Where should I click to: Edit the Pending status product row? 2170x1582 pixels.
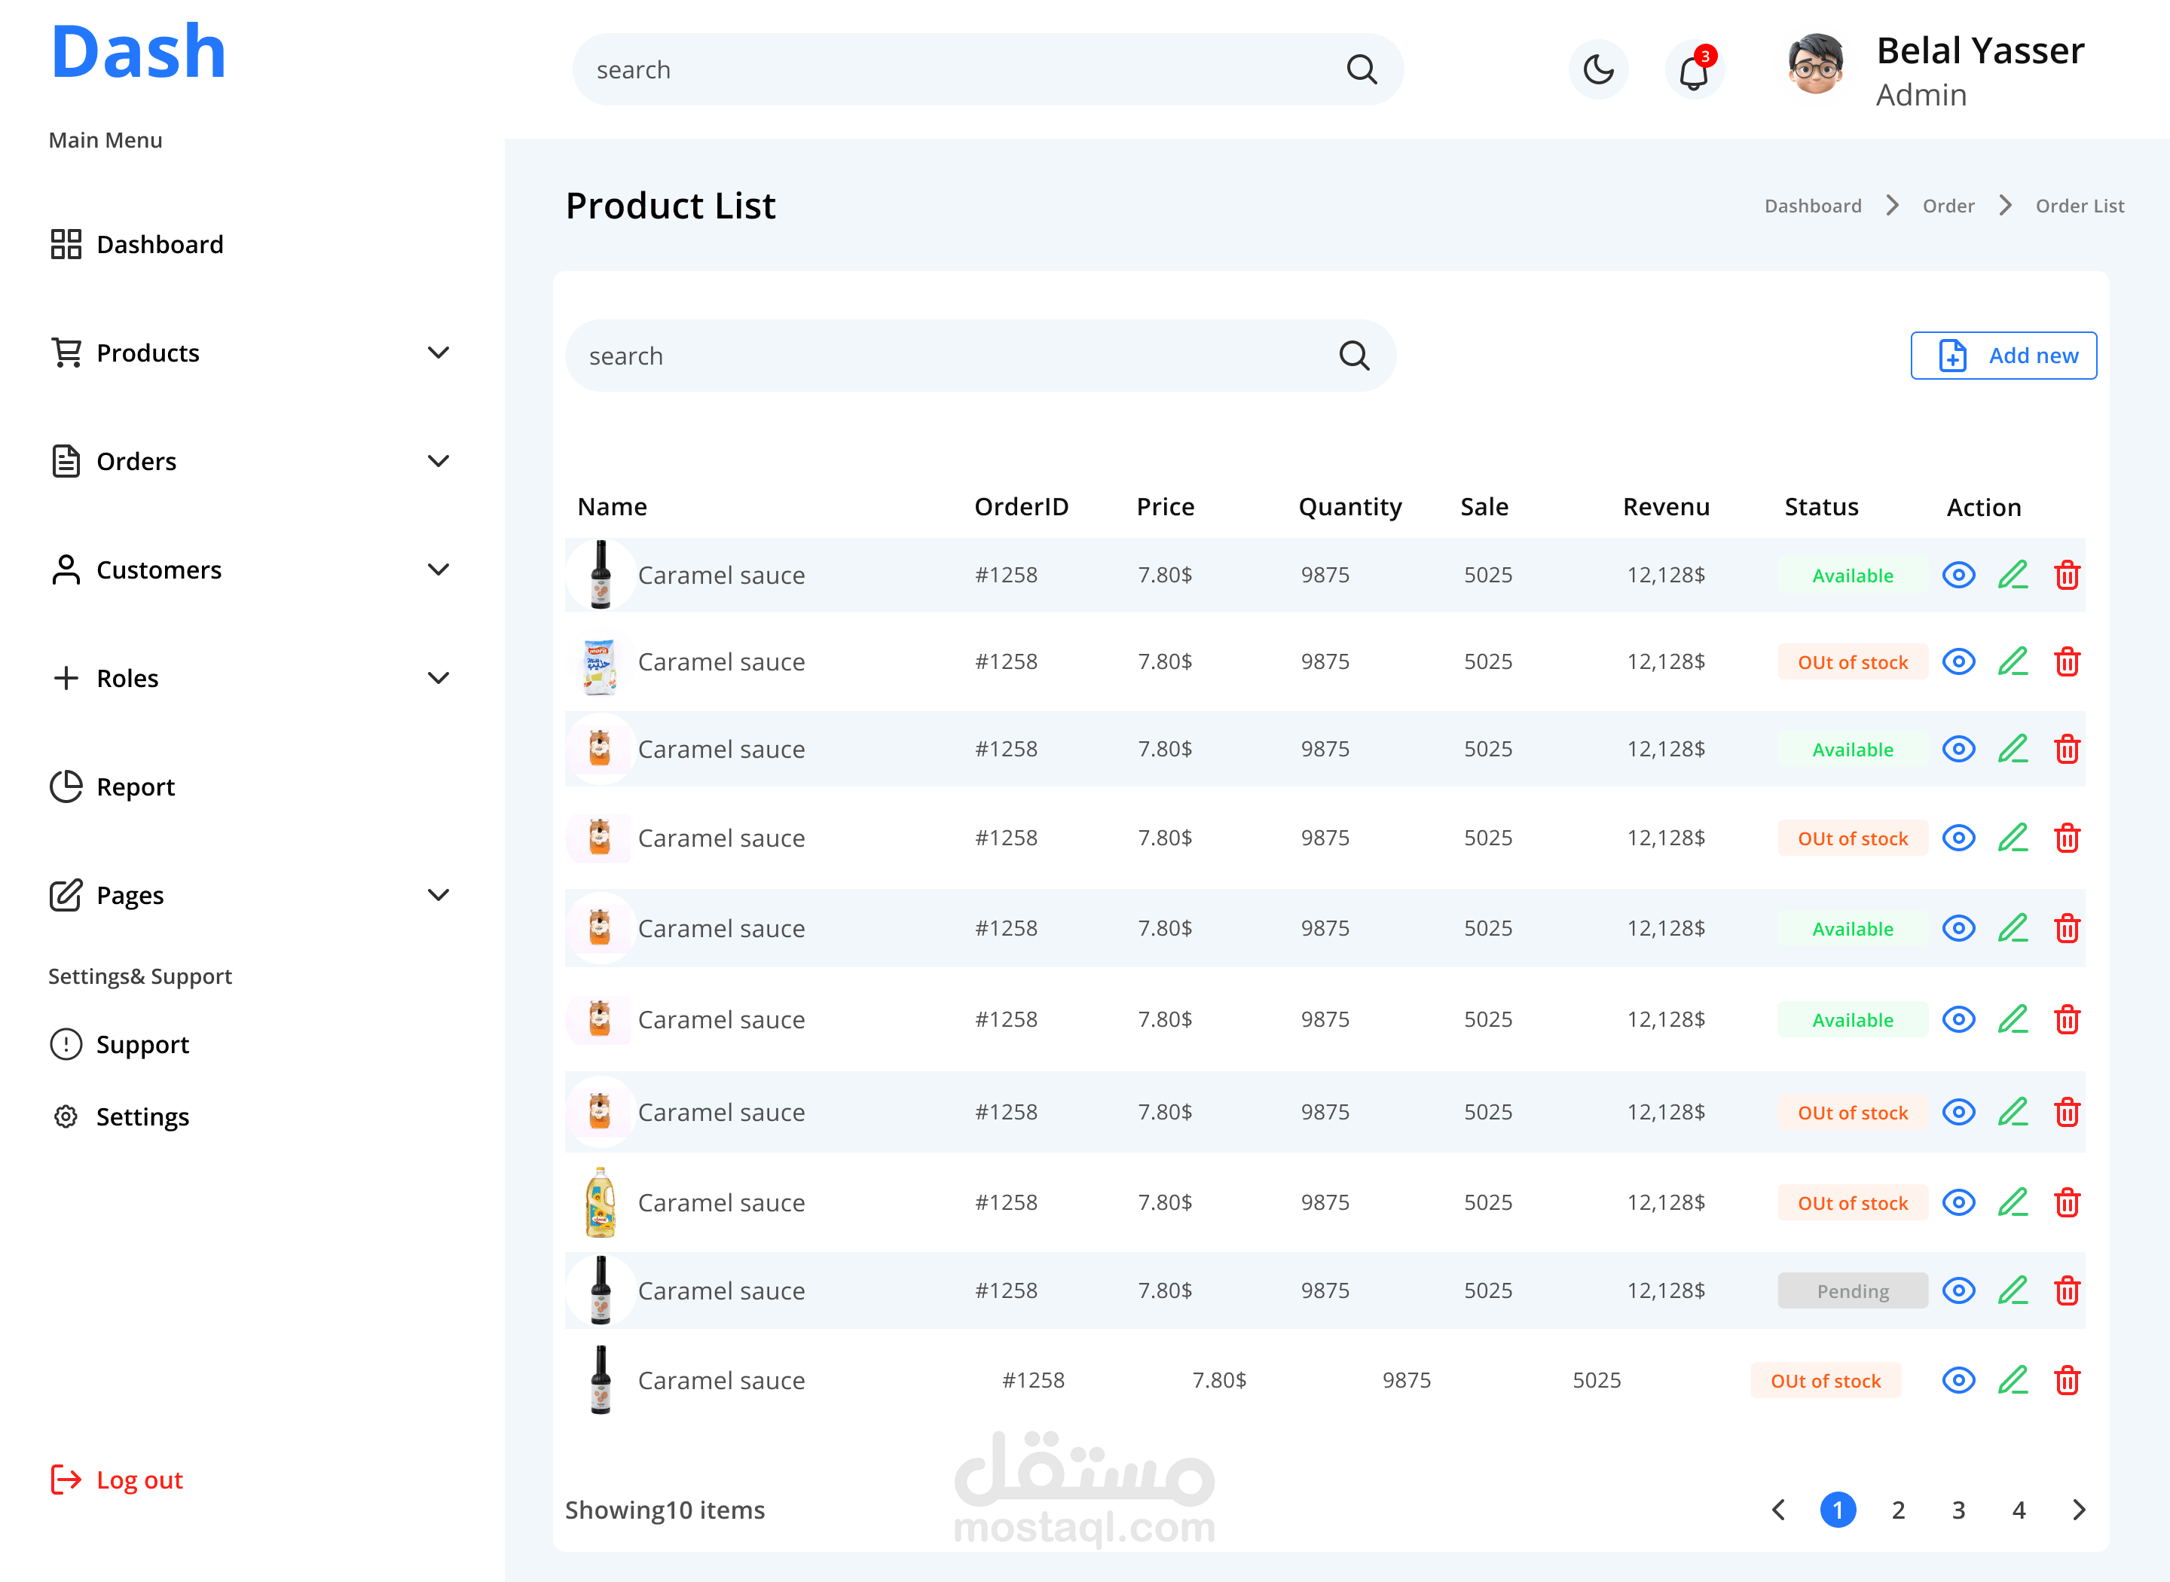coord(2012,1291)
